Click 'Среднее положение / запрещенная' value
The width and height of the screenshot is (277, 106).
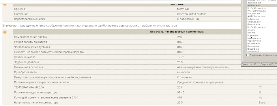(x=200, y=82)
